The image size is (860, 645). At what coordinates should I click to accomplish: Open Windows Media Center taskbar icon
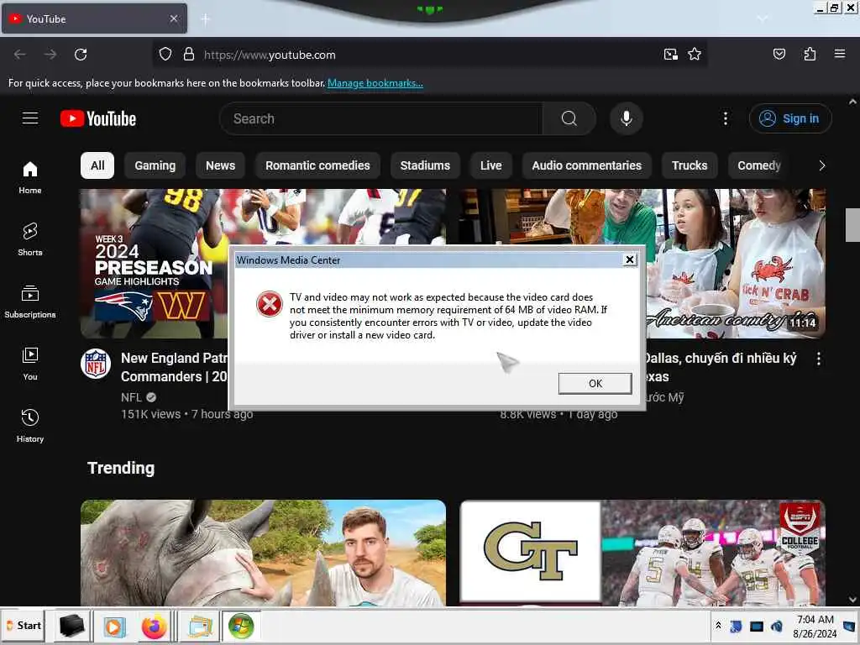[x=241, y=627]
